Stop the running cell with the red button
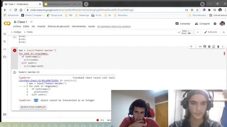 pos(15,50)
